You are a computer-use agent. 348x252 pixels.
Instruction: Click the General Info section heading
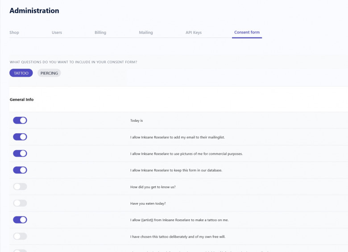click(21, 99)
